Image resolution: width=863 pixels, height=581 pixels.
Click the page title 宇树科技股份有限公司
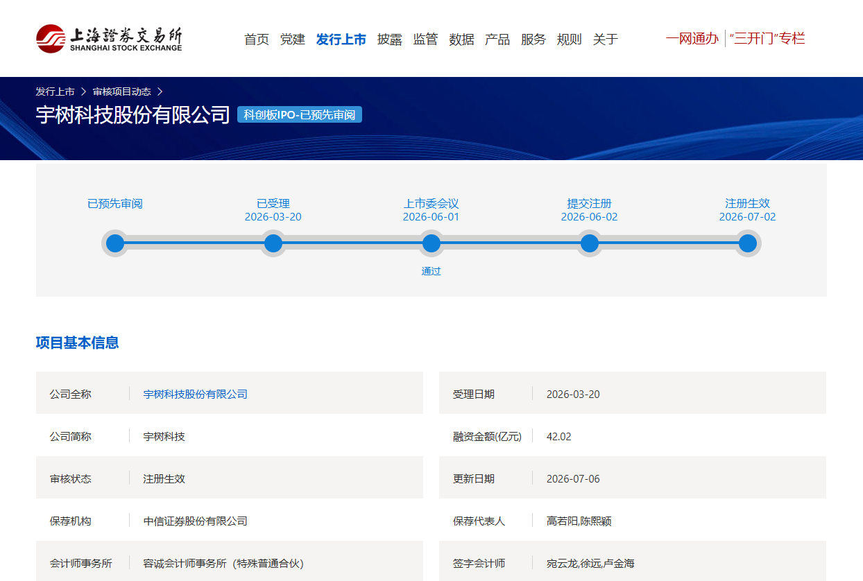point(133,114)
